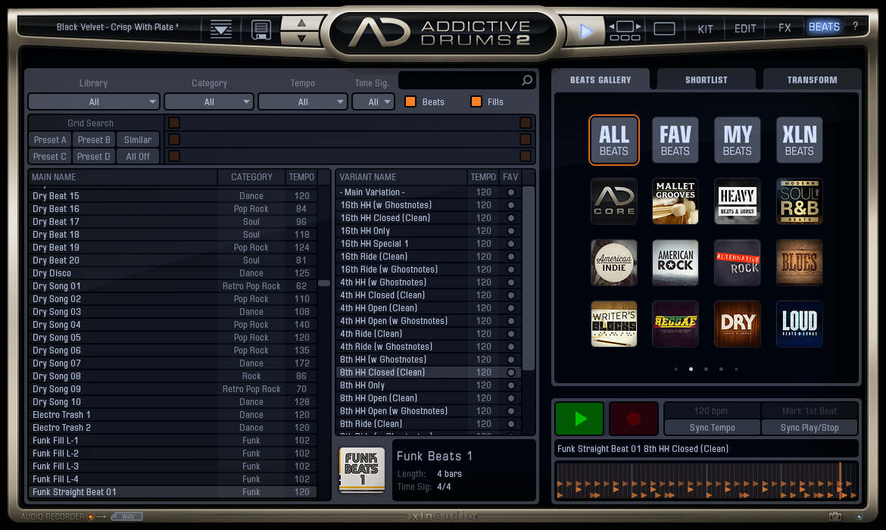Mark 16th HH Only as favorite
This screenshot has height=530, width=886.
point(511,230)
